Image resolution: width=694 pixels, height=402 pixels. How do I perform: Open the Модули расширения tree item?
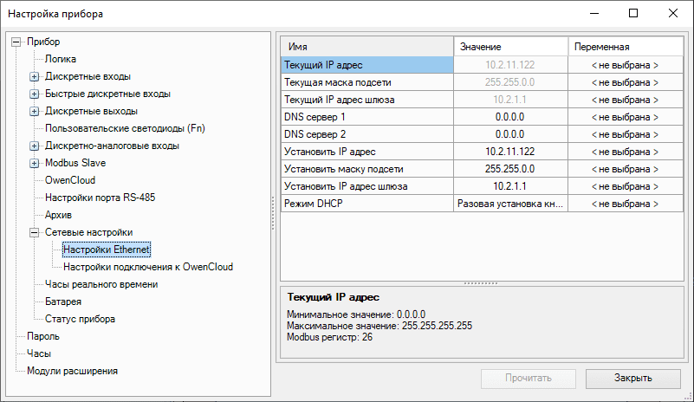coord(72,371)
